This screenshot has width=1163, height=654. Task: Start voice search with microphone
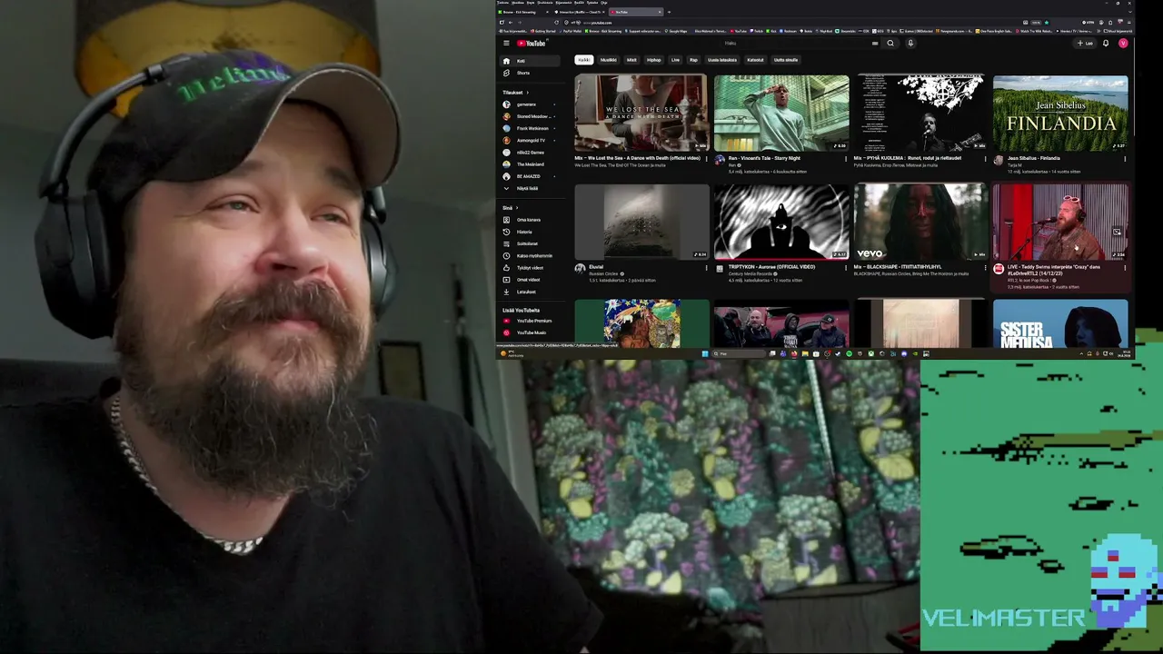(910, 43)
